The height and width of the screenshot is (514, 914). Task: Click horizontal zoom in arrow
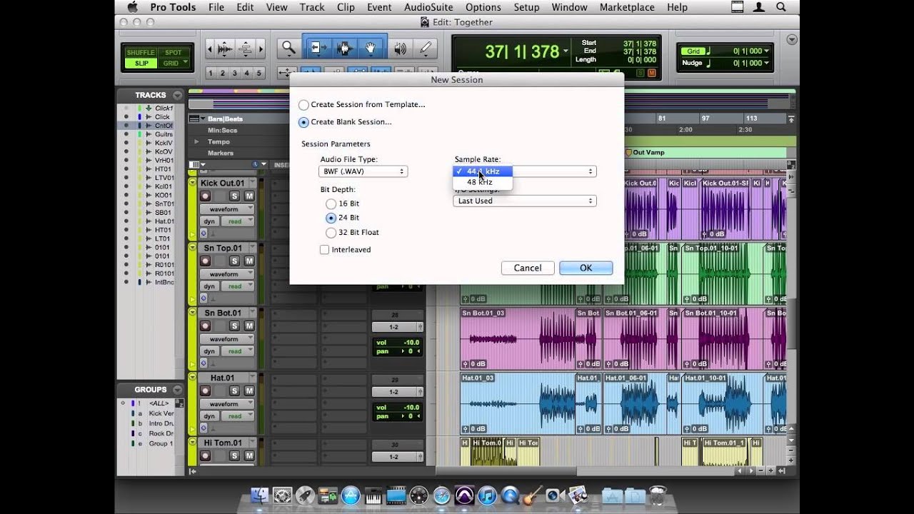point(261,49)
